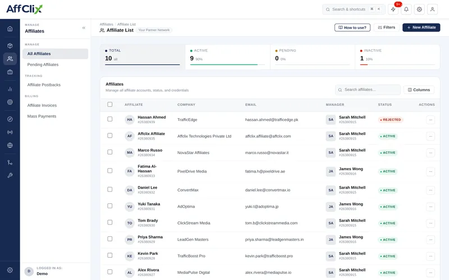Check the box for Yuki Tanaka

tap(109, 206)
